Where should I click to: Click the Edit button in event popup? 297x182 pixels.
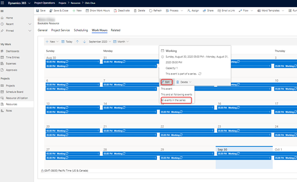pos(166,82)
